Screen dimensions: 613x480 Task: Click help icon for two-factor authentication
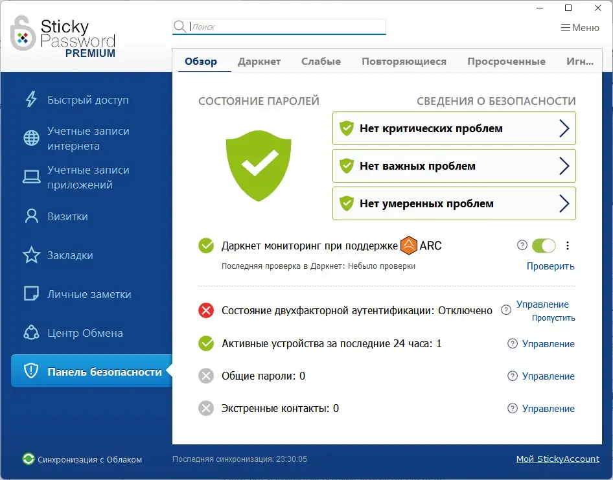tap(506, 310)
